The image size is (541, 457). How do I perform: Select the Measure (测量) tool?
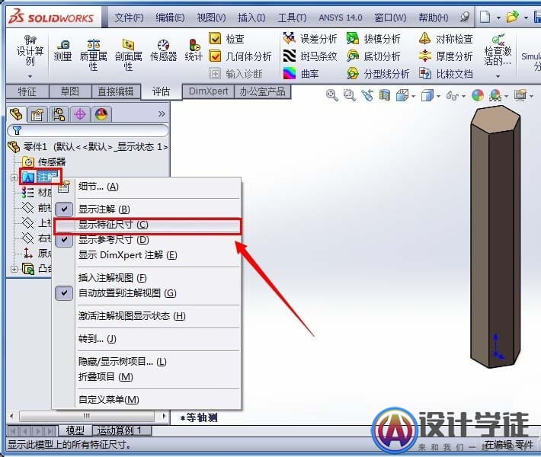tap(62, 51)
